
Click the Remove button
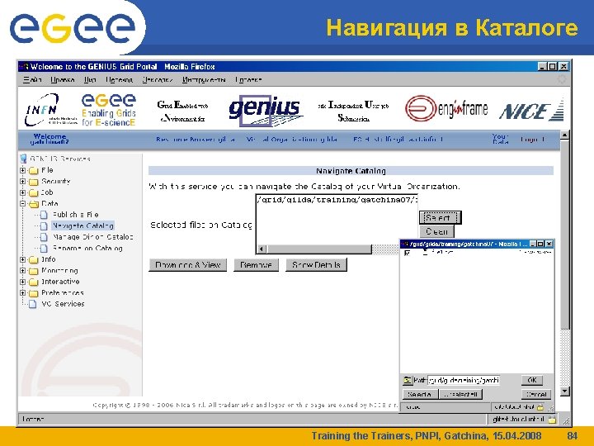coord(256,265)
